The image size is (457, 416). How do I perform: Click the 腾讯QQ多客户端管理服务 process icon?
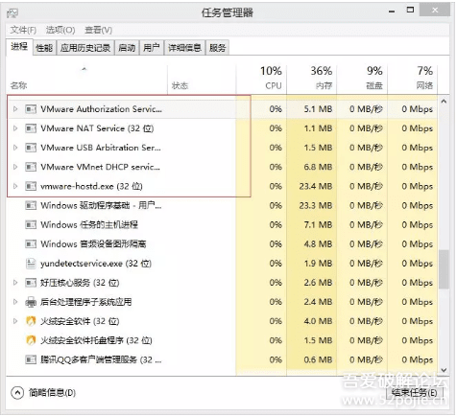[31, 360]
